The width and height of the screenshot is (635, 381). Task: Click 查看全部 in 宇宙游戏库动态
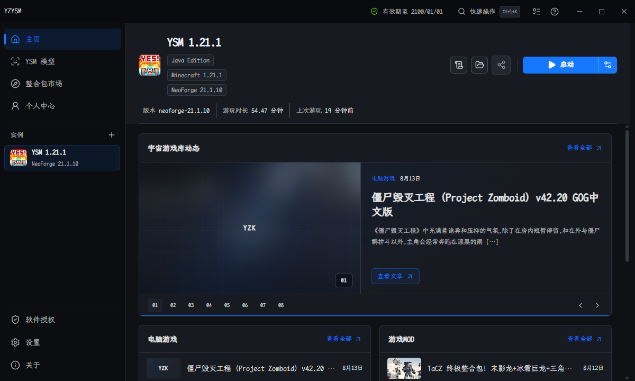584,148
